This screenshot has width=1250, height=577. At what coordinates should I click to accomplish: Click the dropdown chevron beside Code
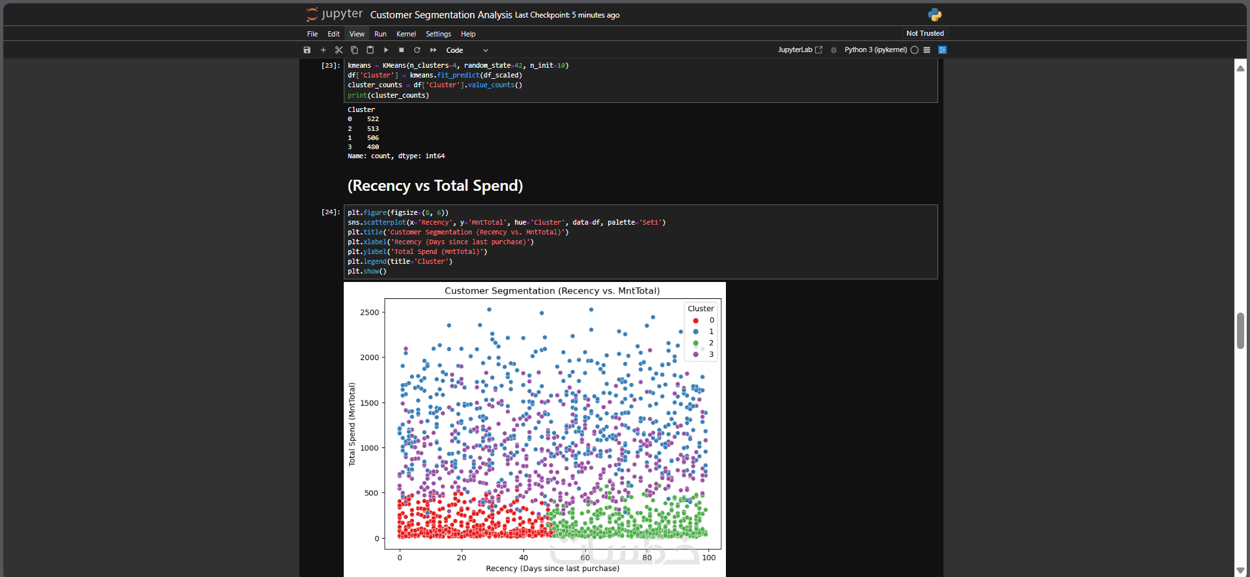(485, 50)
